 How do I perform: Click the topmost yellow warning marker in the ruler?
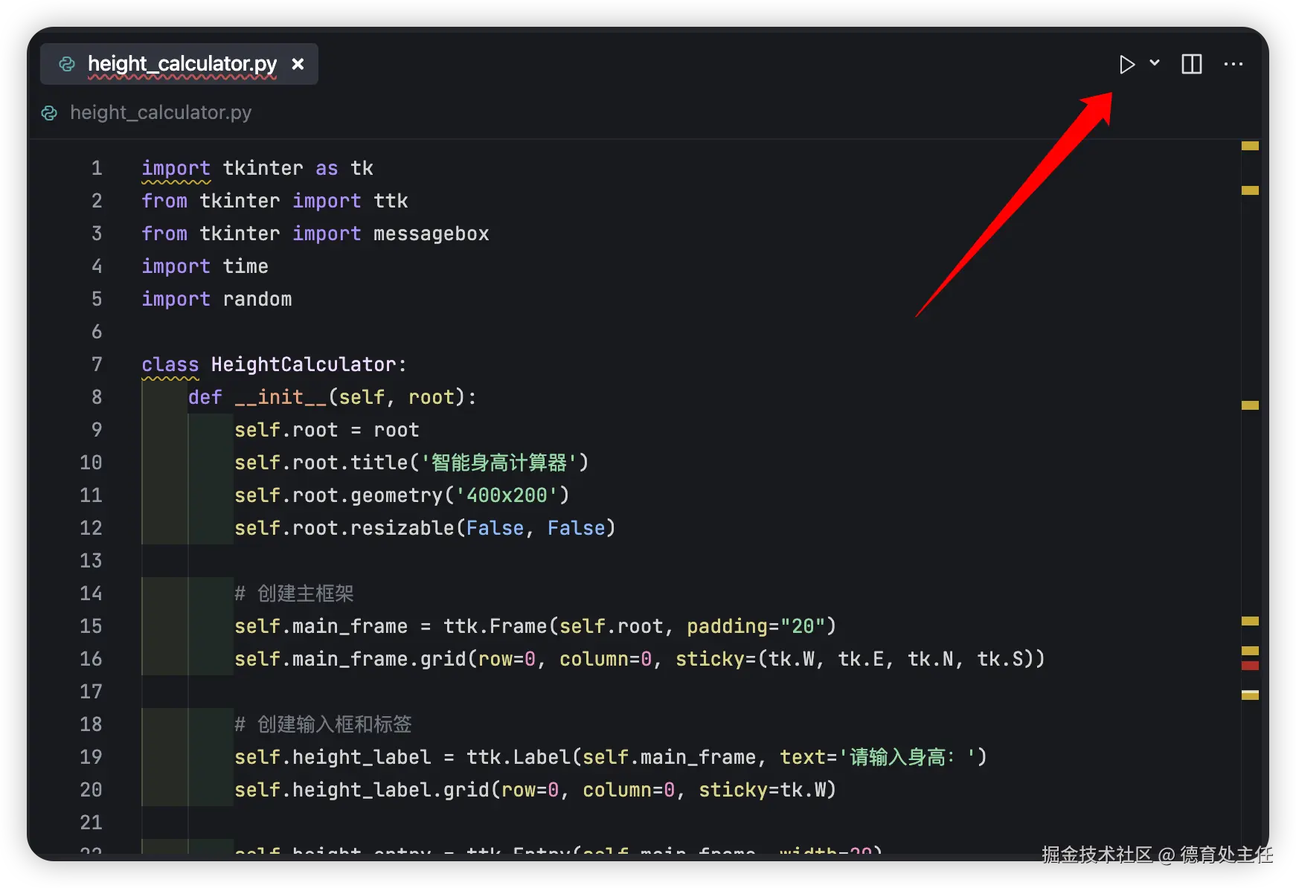pos(1250,147)
